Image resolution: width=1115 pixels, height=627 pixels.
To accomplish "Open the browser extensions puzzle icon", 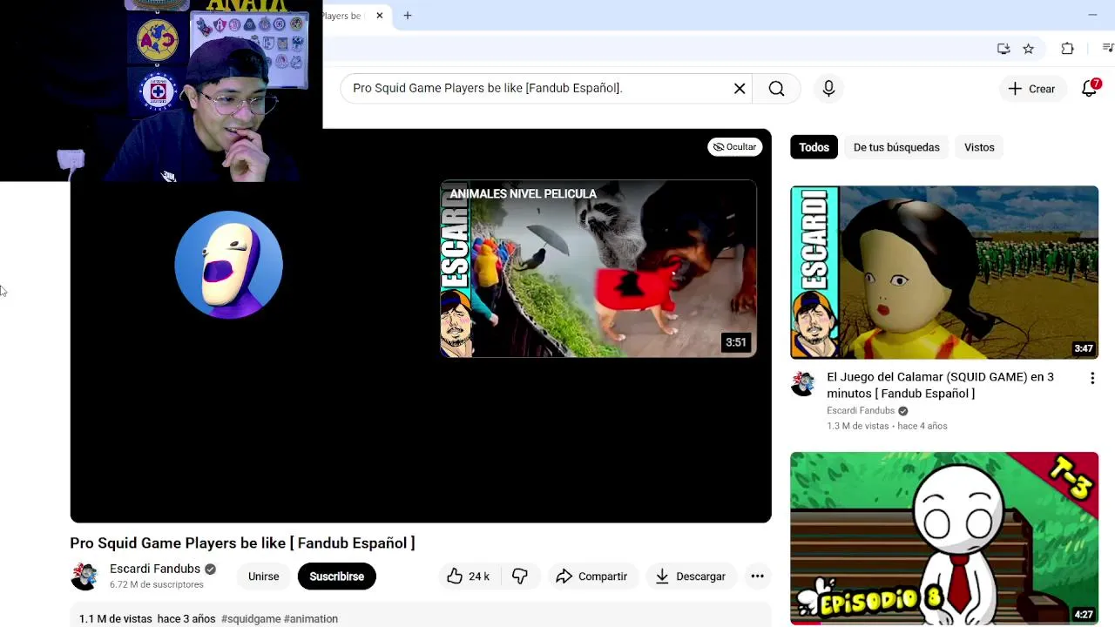I will [1067, 49].
